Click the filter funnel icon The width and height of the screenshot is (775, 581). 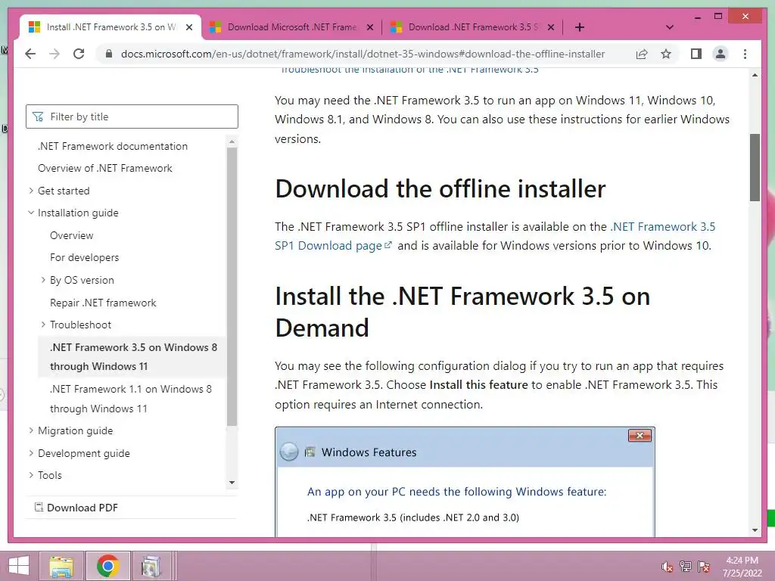[x=38, y=117]
